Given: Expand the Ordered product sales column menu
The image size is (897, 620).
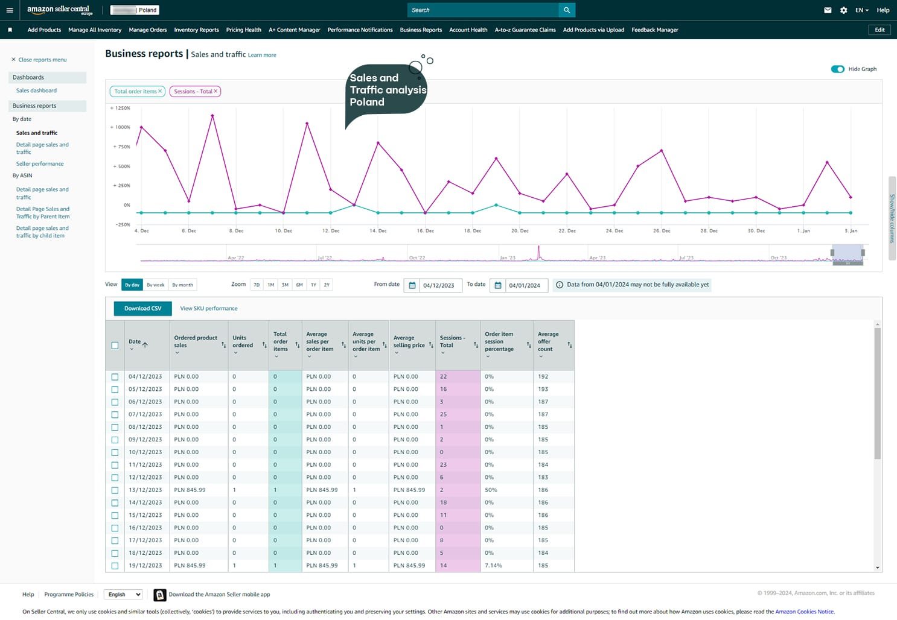Looking at the screenshot, I should click(x=177, y=353).
